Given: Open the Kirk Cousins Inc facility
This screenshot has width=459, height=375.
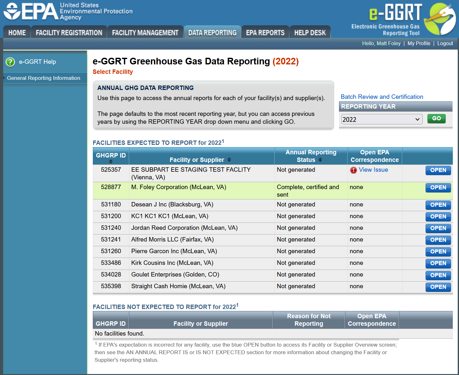Looking at the screenshot, I should pos(438,263).
